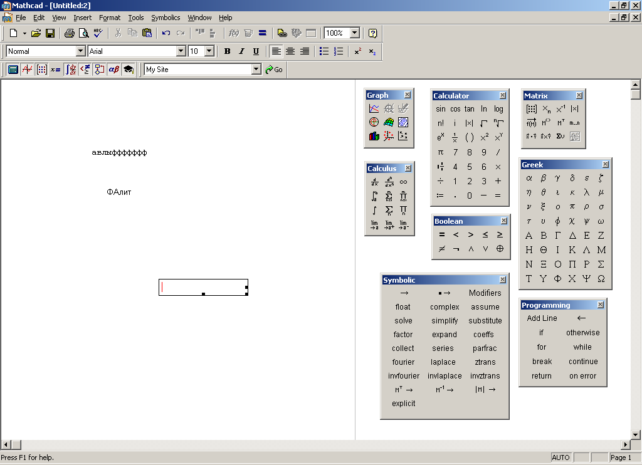Select Align Left text alignment
The width and height of the screenshot is (642, 465).
click(x=276, y=51)
